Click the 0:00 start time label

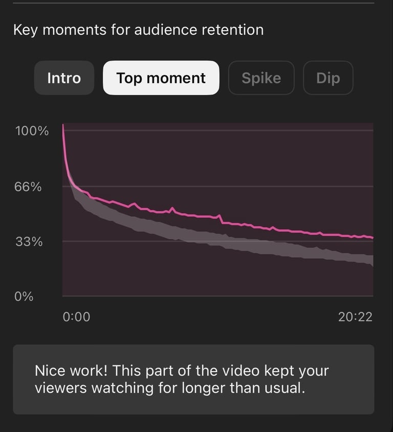click(x=76, y=317)
